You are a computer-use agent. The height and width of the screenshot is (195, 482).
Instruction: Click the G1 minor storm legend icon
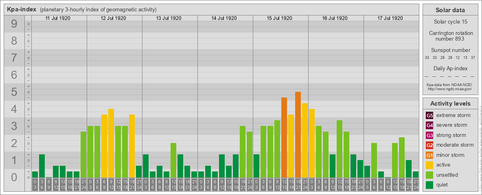click(429, 155)
